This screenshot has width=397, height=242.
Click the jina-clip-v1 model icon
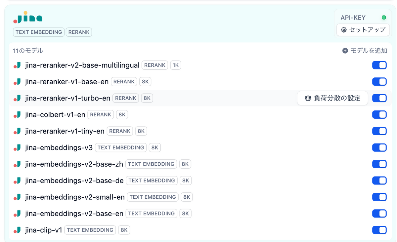17,230
